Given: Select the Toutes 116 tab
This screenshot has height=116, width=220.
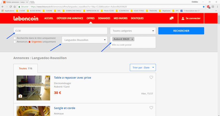Looking at the screenshot, I should [x=26, y=69].
